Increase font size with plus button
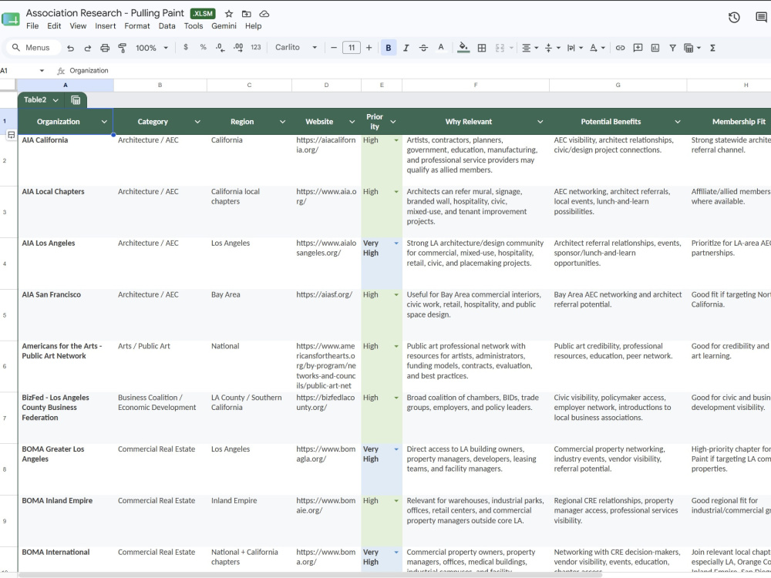This screenshot has width=771, height=578. (369, 48)
